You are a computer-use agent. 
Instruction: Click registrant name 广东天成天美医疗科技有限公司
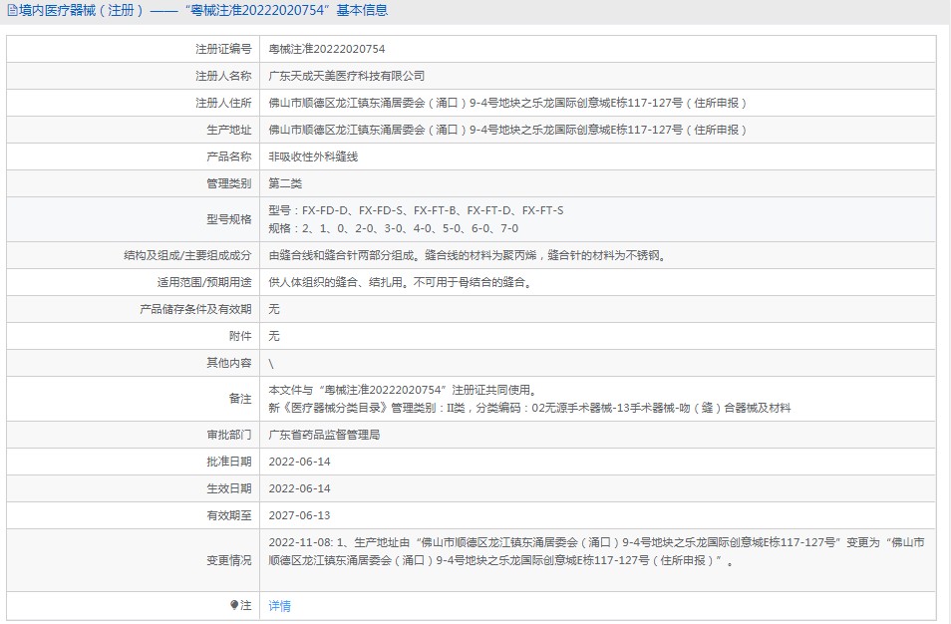click(x=346, y=76)
